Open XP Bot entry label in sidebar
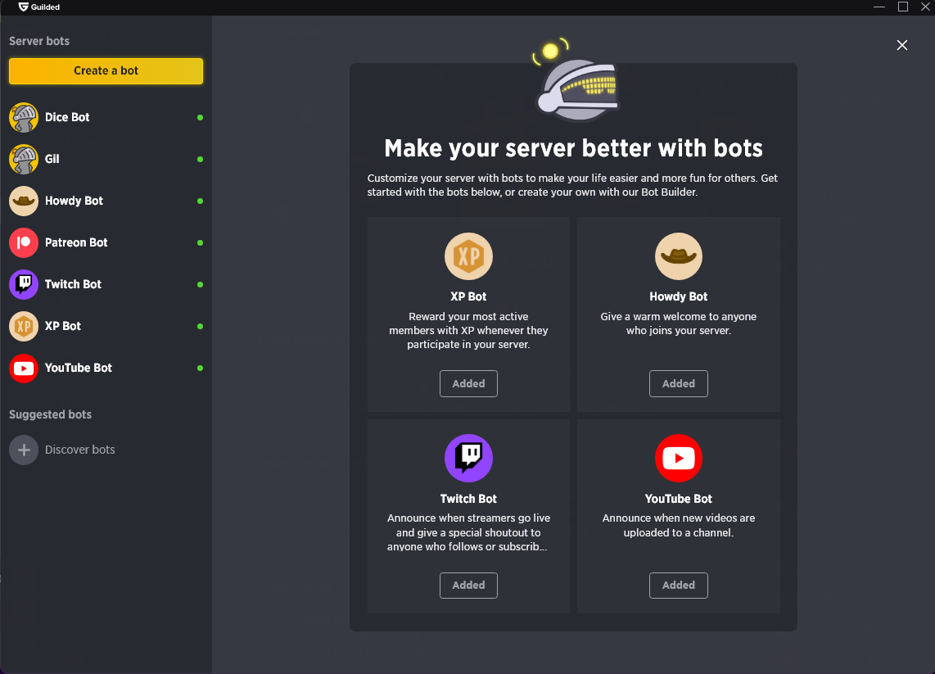The height and width of the screenshot is (674, 935). [x=62, y=326]
